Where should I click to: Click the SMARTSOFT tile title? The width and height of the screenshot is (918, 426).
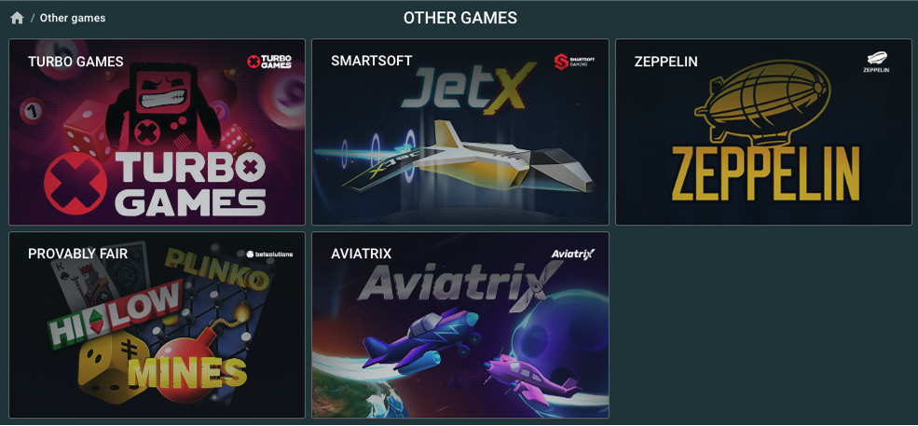[371, 61]
